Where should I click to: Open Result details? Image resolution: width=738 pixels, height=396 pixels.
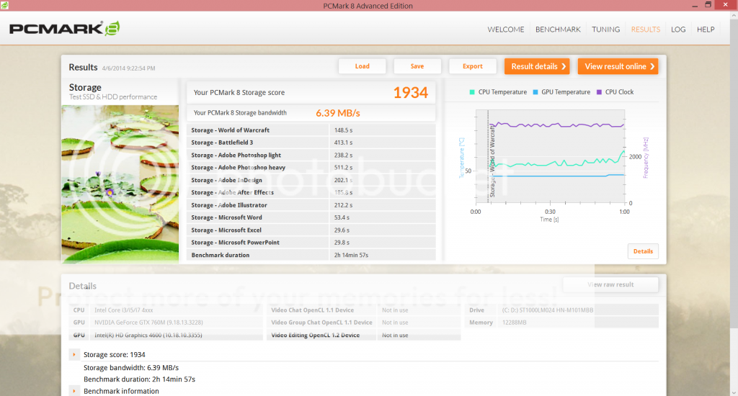pyautogui.click(x=537, y=66)
